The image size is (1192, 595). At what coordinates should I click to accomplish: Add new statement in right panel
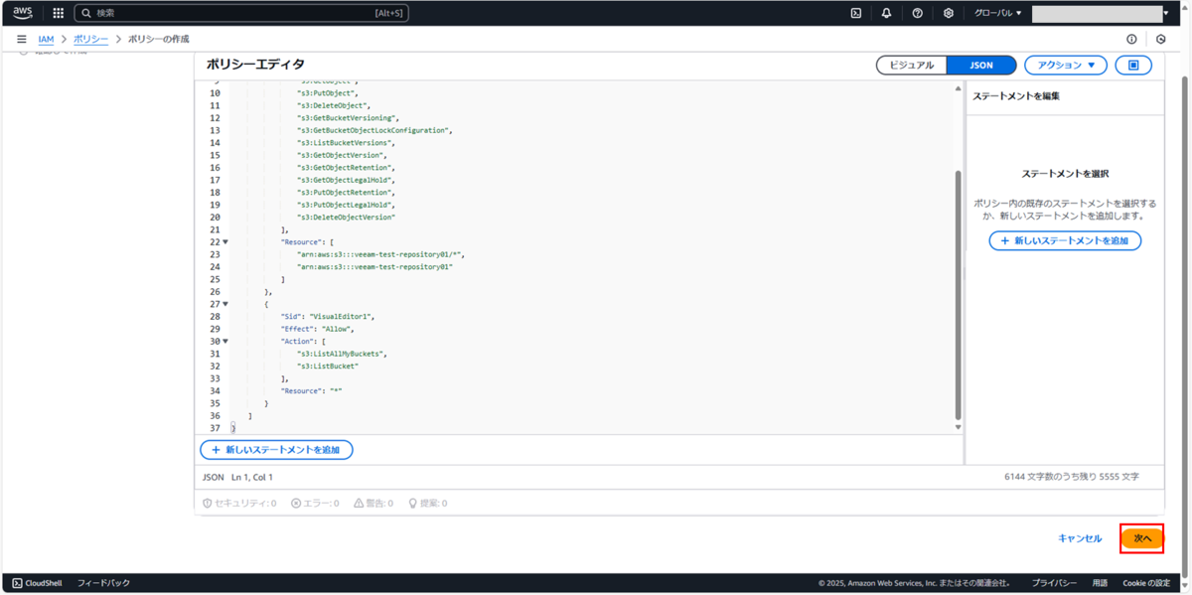point(1065,241)
